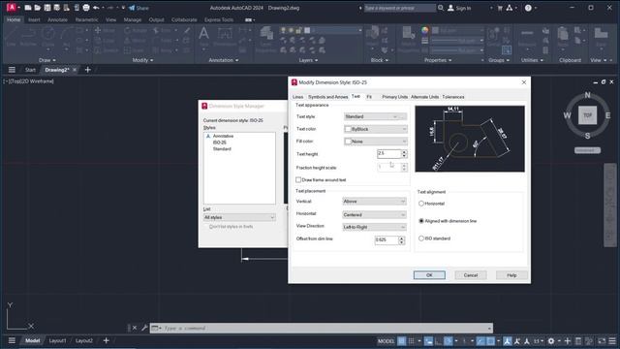Enable Draw frame around text checkbox

point(298,179)
